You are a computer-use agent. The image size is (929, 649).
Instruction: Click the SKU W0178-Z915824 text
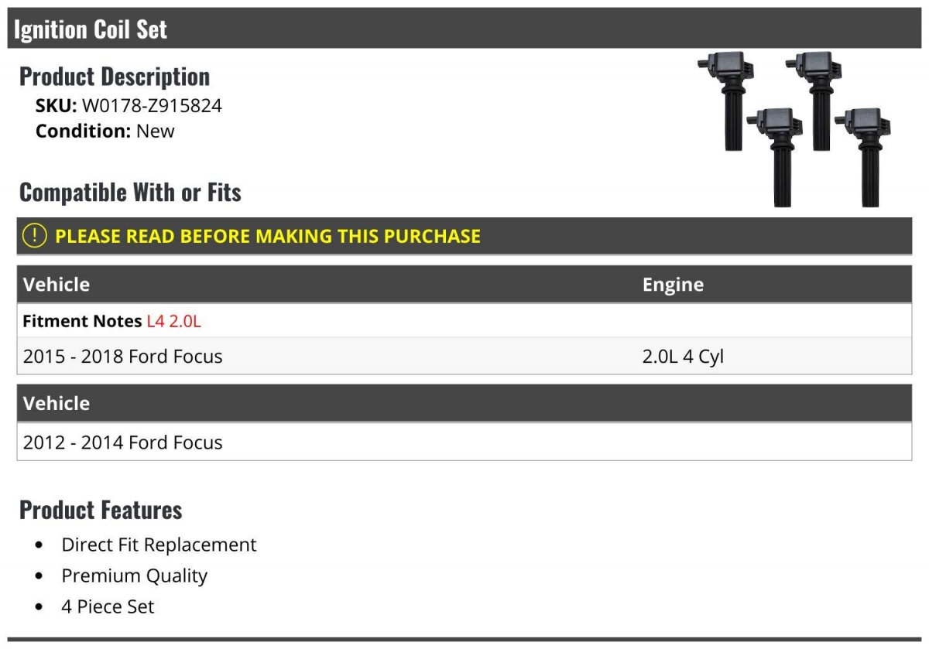129,106
